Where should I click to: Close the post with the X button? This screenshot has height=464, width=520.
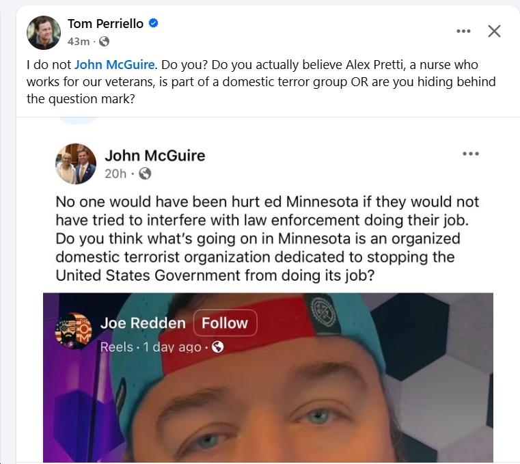coord(494,31)
